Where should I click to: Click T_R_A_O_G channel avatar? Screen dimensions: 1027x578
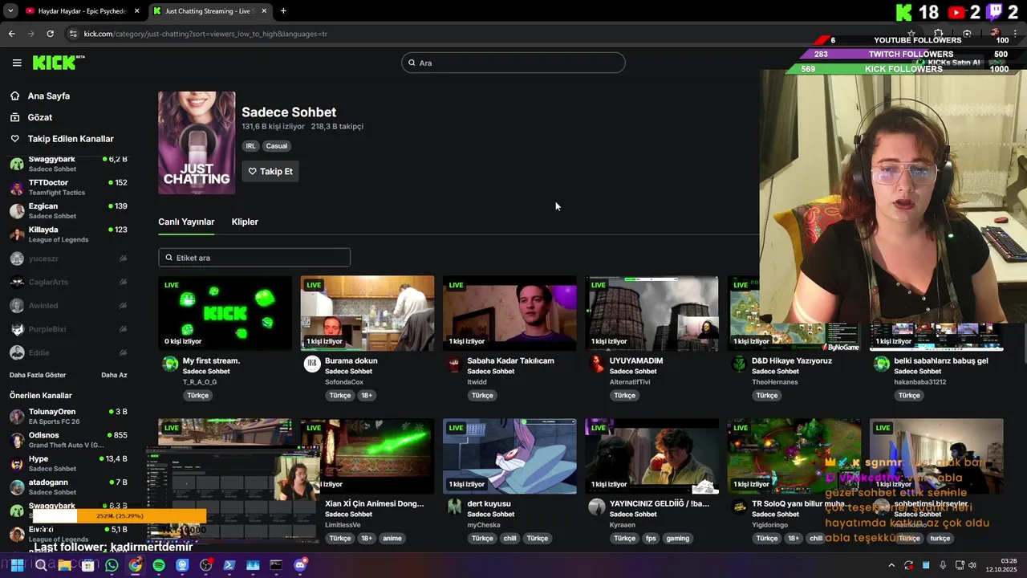170,364
